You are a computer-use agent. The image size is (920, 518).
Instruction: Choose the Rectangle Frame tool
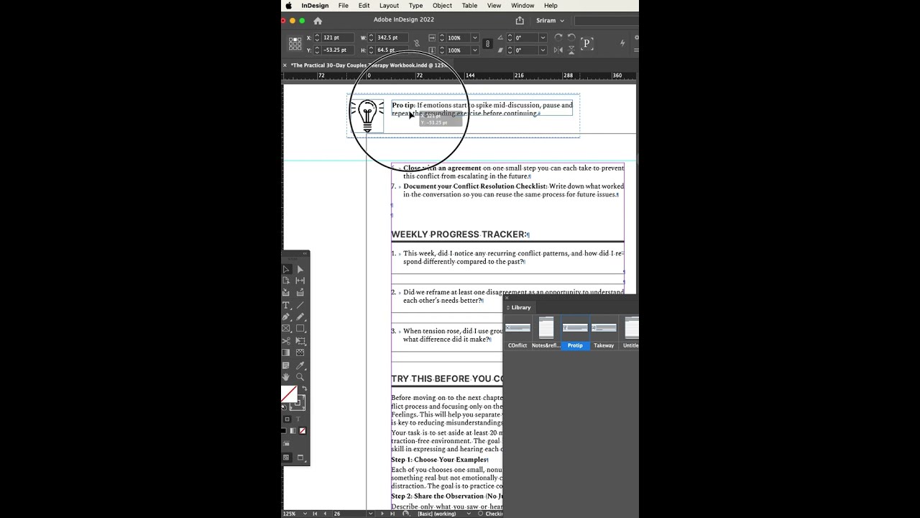[x=286, y=328]
